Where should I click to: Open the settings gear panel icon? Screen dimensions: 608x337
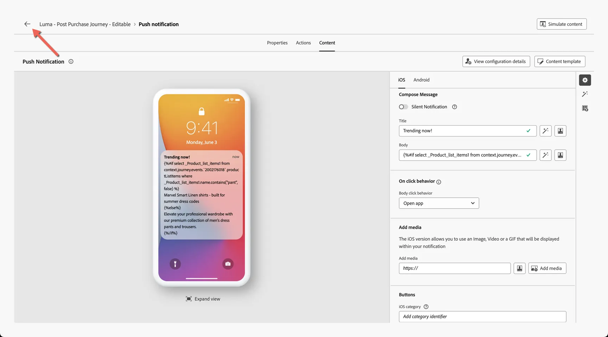585,80
